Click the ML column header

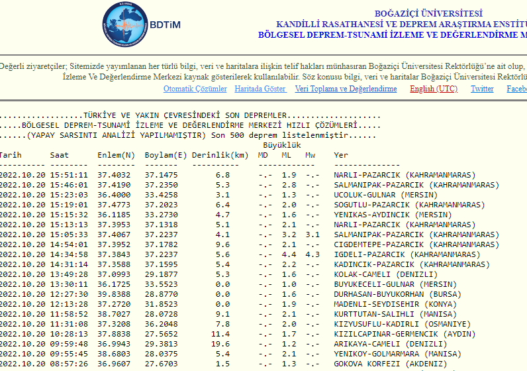click(287, 155)
